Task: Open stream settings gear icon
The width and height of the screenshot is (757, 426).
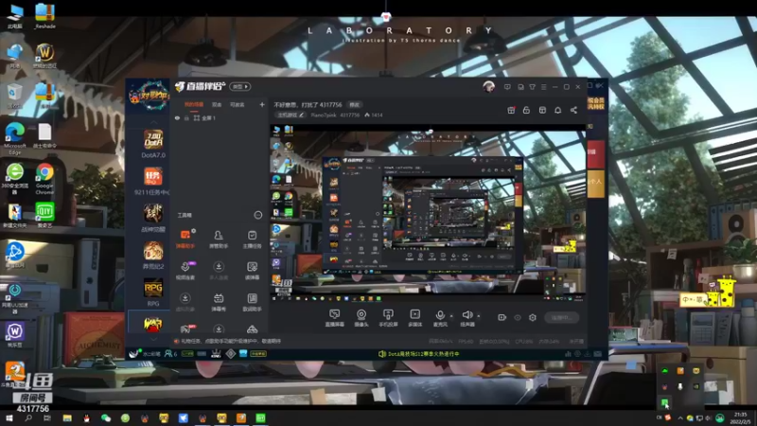Action: [x=533, y=317]
